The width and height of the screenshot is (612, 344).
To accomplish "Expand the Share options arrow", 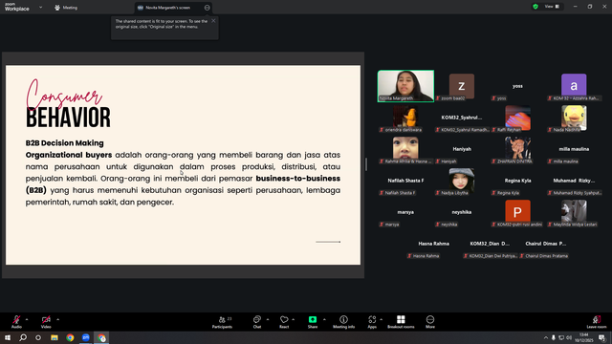I will tap(324, 319).
